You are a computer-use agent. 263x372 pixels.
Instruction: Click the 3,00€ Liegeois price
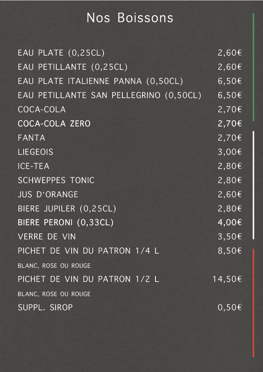(x=230, y=152)
